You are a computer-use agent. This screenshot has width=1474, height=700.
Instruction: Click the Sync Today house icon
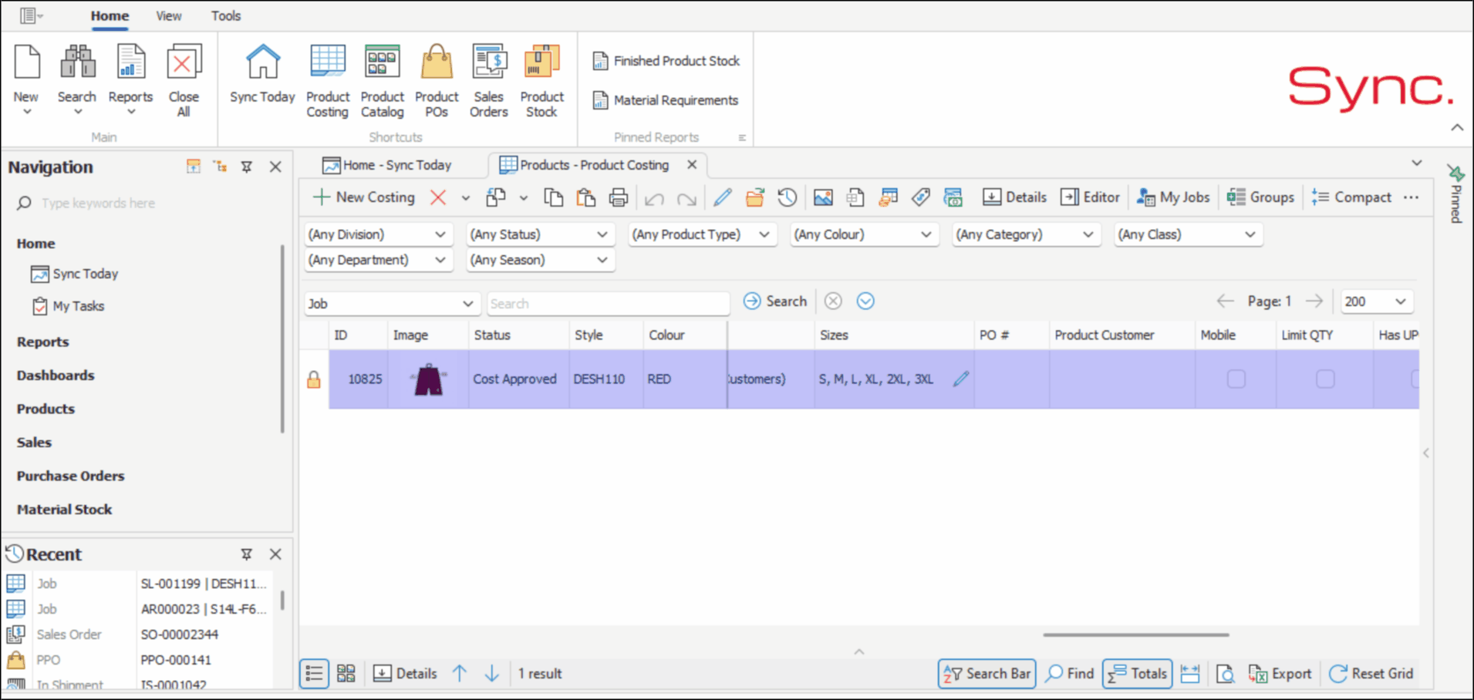point(262,62)
